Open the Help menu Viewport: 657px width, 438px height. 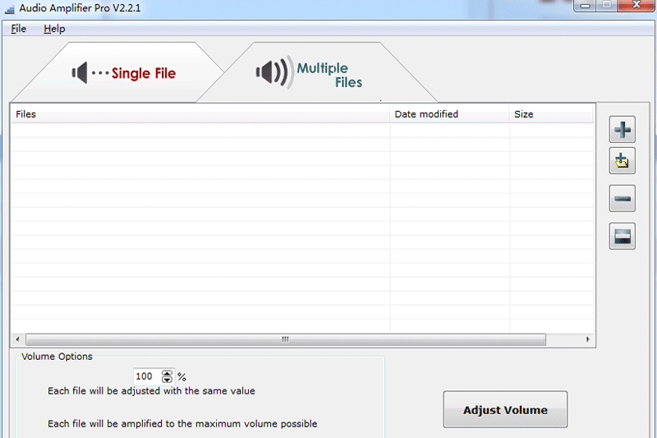pos(54,29)
